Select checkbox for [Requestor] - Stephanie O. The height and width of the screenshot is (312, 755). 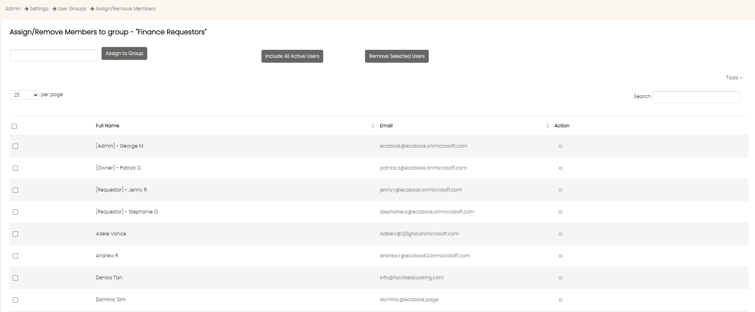coord(15,212)
